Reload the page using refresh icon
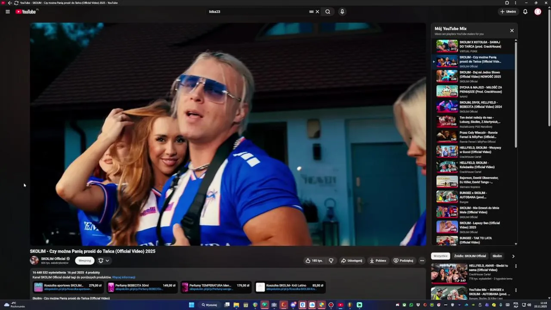Image resolution: width=551 pixels, height=310 pixels. pos(16,3)
